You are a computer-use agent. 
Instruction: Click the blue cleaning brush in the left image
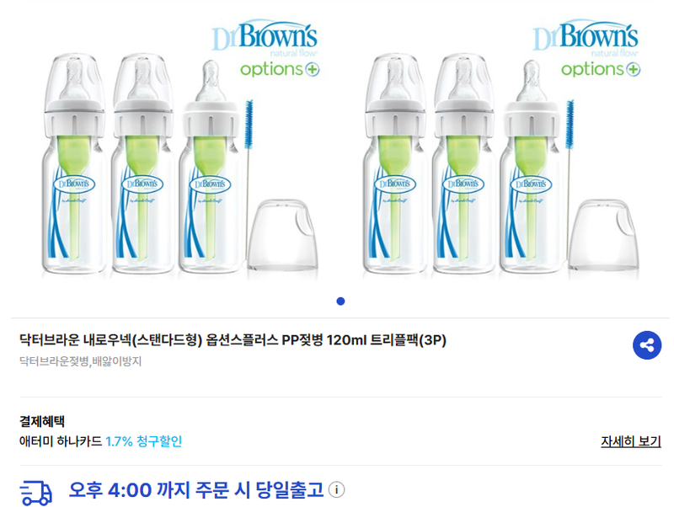[x=249, y=180]
